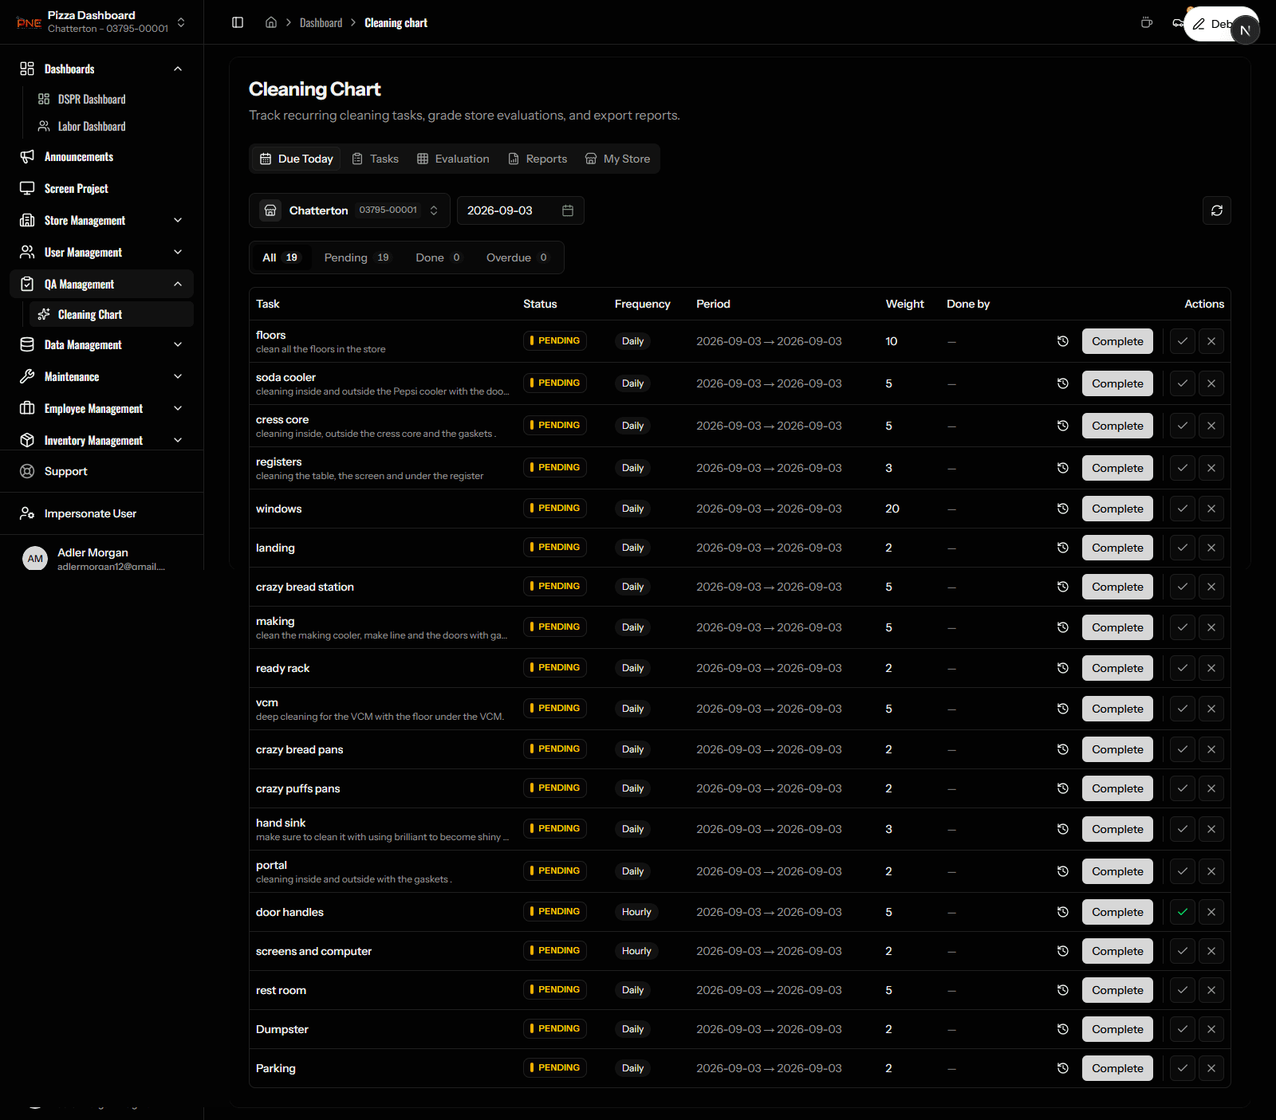The width and height of the screenshot is (1276, 1120).
Task: Switch to the Tasks tab
Action: point(375,159)
